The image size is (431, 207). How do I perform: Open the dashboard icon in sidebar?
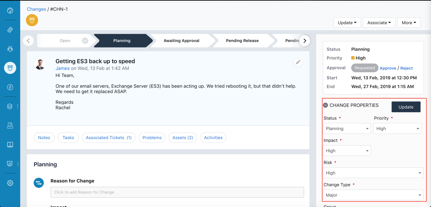(x=10, y=11)
